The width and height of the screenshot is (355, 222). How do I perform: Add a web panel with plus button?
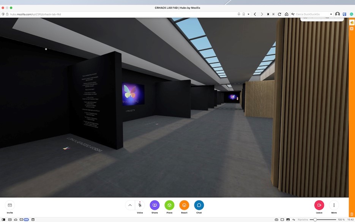coord(352,28)
